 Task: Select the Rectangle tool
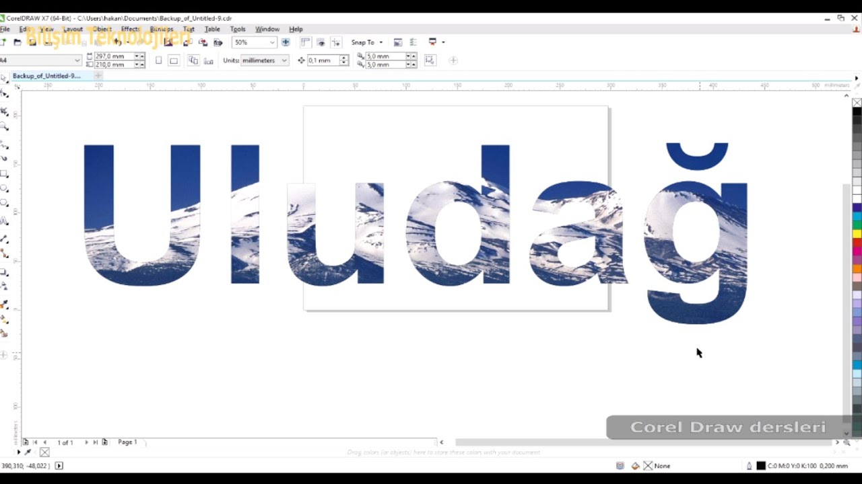click(x=5, y=173)
